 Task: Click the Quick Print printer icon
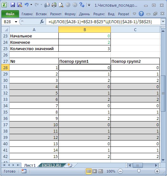pyautogui.click(x=54, y=5)
